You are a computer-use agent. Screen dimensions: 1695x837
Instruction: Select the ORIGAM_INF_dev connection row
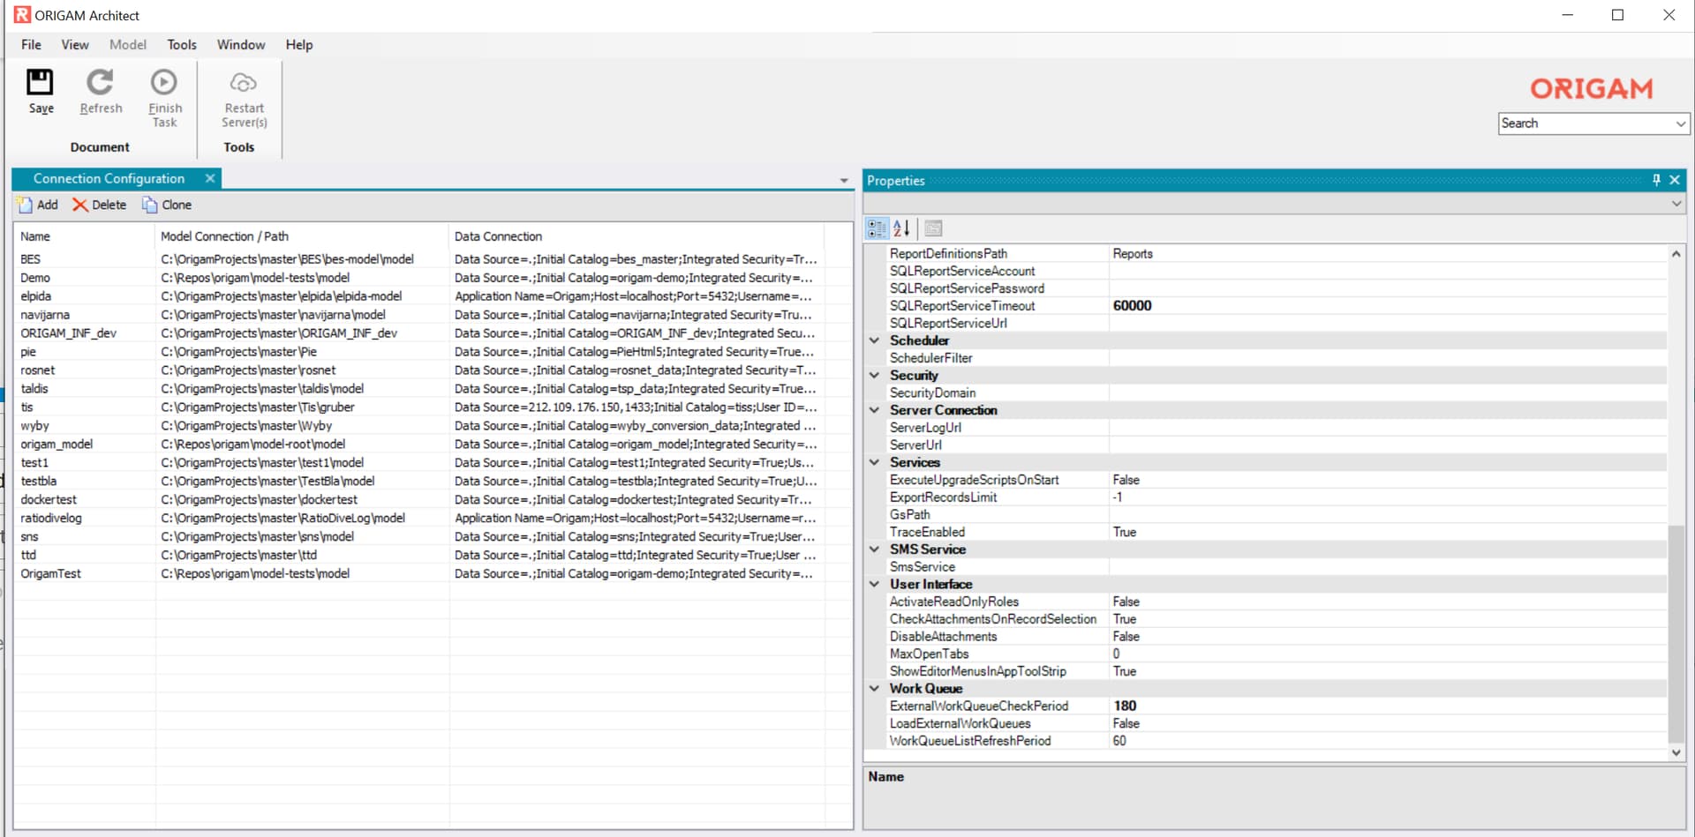pyautogui.click(x=419, y=333)
